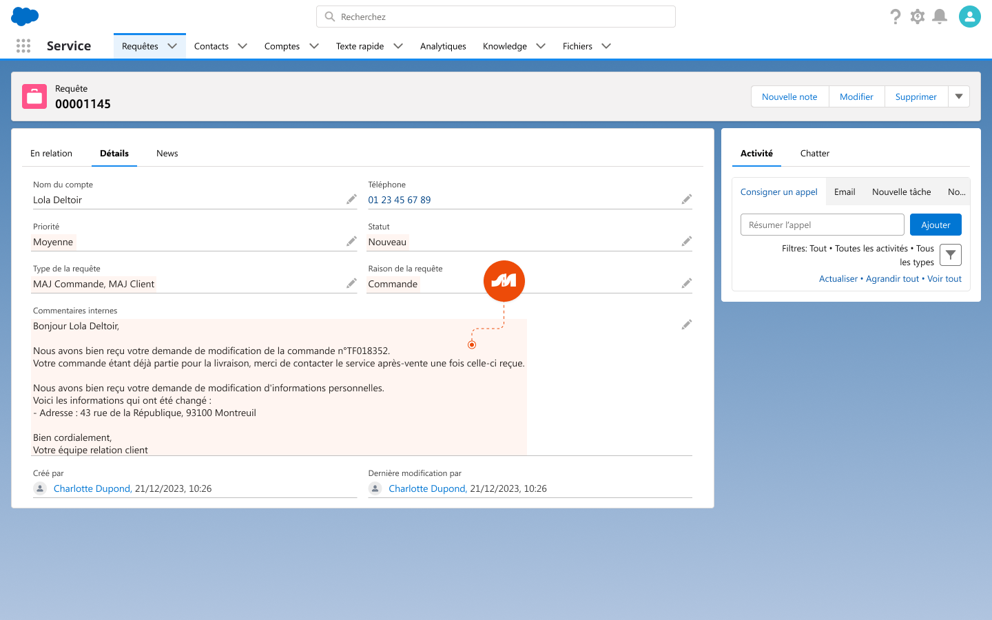Open the help question mark icon
The image size is (992, 620).
click(895, 17)
